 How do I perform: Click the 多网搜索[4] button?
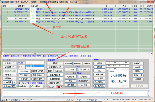pos(10,78)
